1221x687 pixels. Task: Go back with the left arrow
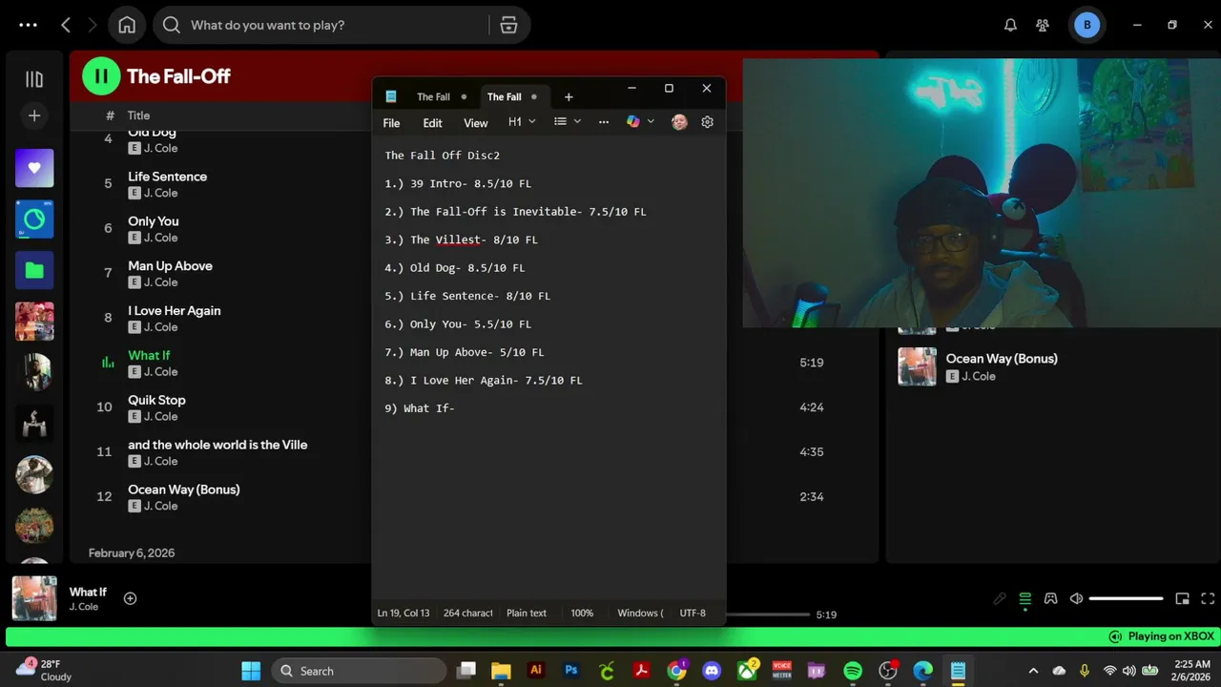coord(66,25)
